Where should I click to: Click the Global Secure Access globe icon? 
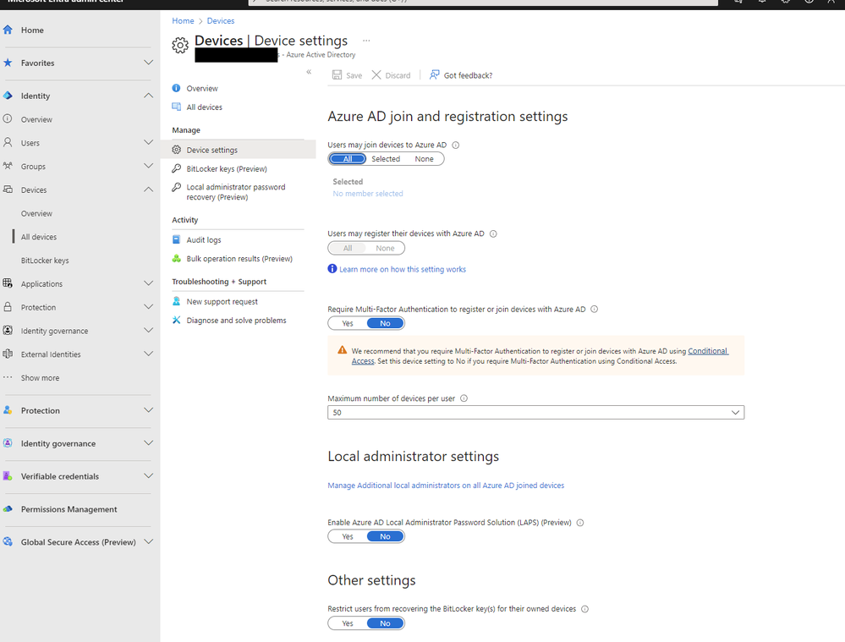[x=8, y=541]
